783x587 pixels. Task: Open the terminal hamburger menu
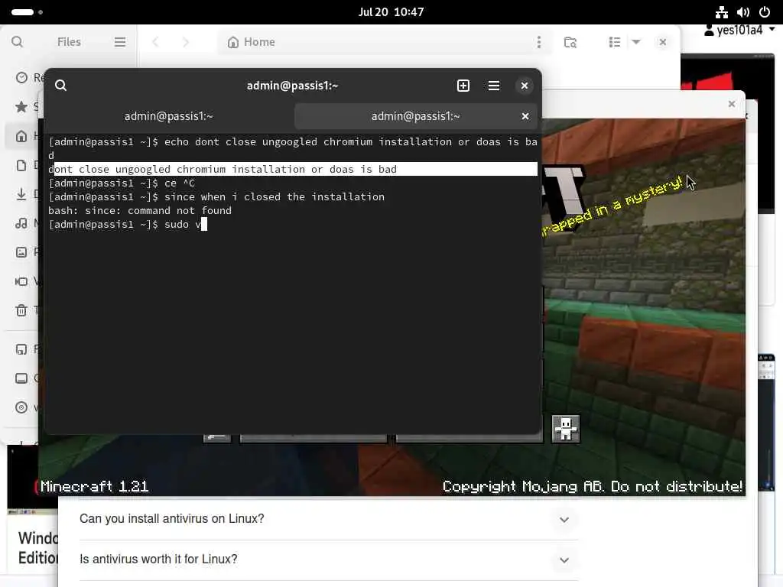[494, 86]
